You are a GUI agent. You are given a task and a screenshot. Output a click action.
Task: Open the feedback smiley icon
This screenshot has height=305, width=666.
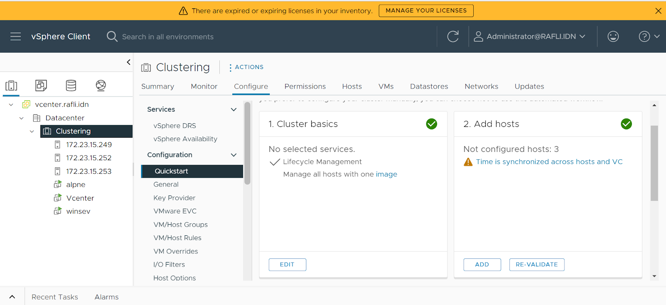613,37
